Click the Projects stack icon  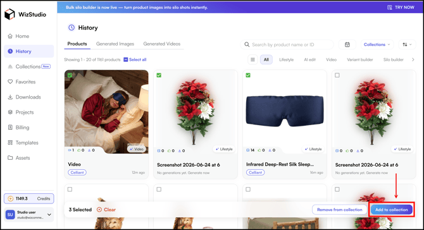(x=10, y=112)
